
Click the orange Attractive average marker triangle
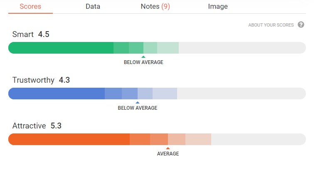click(168, 148)
